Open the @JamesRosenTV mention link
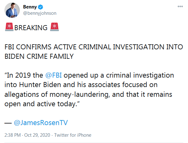The image size is (188, 143). coord(41,123)
